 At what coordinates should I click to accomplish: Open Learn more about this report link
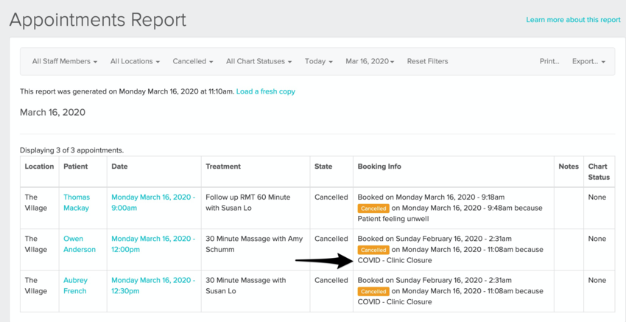click(573, 20)
